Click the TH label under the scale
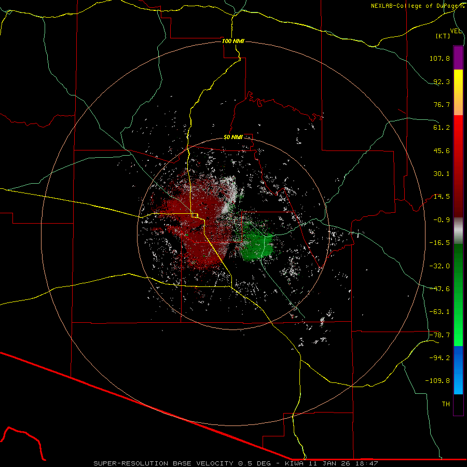Image resolution: width=467 pixels, height=467 pixels. 446,404
